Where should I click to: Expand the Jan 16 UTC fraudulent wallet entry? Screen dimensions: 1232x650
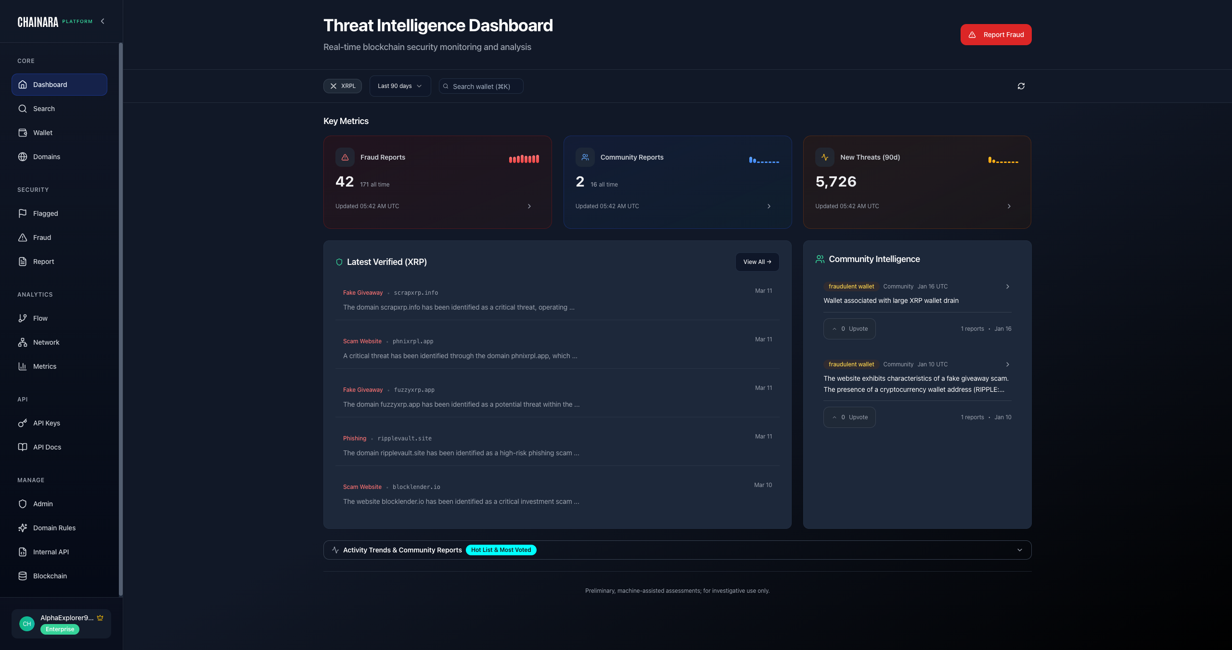click(x=1008, y=287)
